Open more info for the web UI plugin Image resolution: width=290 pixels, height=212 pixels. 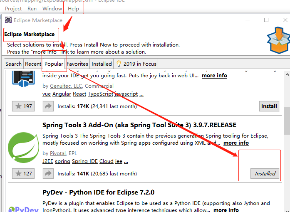(214, 76)
